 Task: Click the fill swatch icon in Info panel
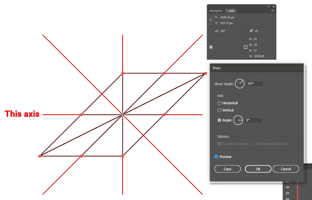211,47
